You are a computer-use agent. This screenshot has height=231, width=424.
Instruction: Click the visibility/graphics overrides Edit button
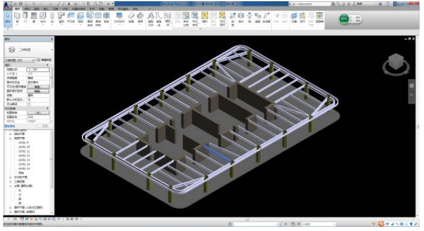tap(38, 87)
